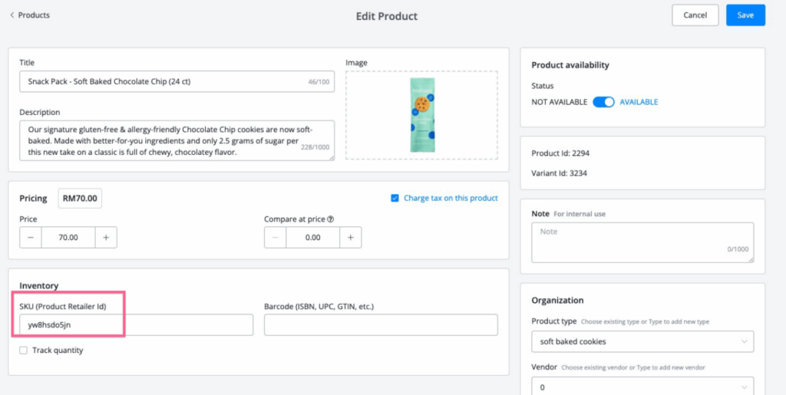Image resolution: width=786 pixels, height=395 pixels.
Task: Expand the Vendor dropdown
Action: [642, 387]
